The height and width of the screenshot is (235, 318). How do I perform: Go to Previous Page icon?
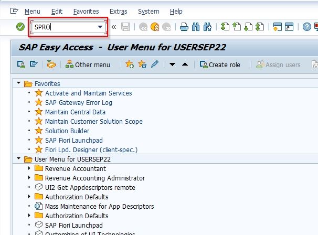[237, 27]
